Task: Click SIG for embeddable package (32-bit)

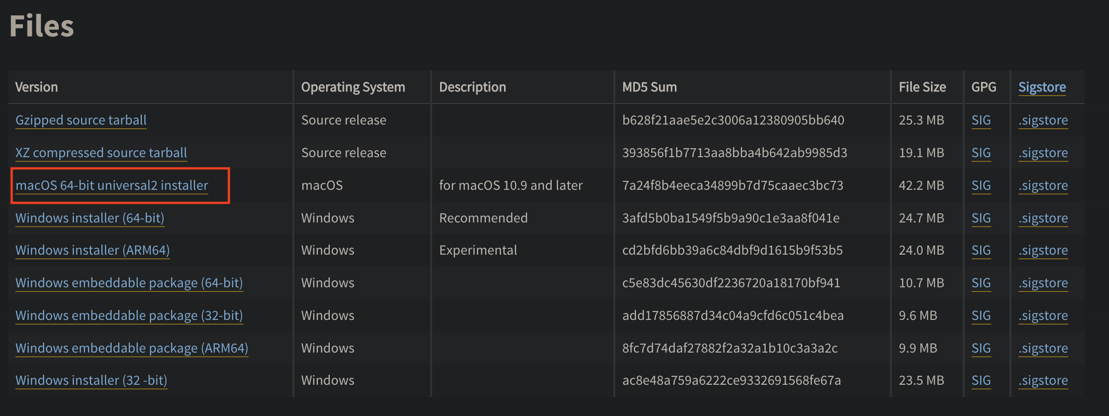Action: [981, 316]
